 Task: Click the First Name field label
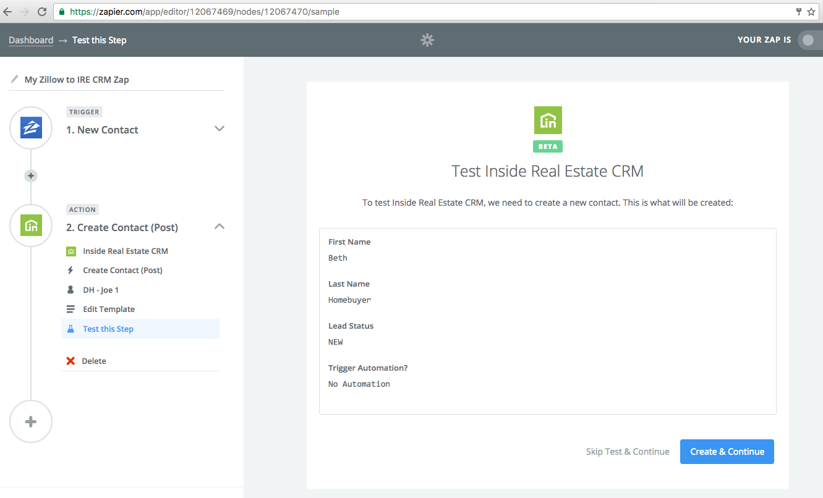[x=349, y=242]
